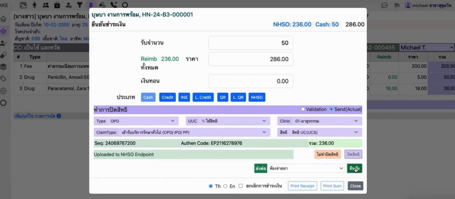This screenshot has width=455, height=199.
Task: Choose the En language radio button
Action: tap(225, 186)
